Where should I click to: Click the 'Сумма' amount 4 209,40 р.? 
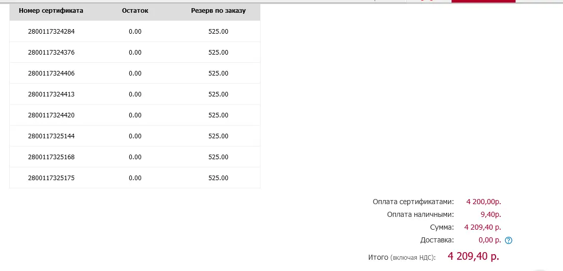(483, 227)
